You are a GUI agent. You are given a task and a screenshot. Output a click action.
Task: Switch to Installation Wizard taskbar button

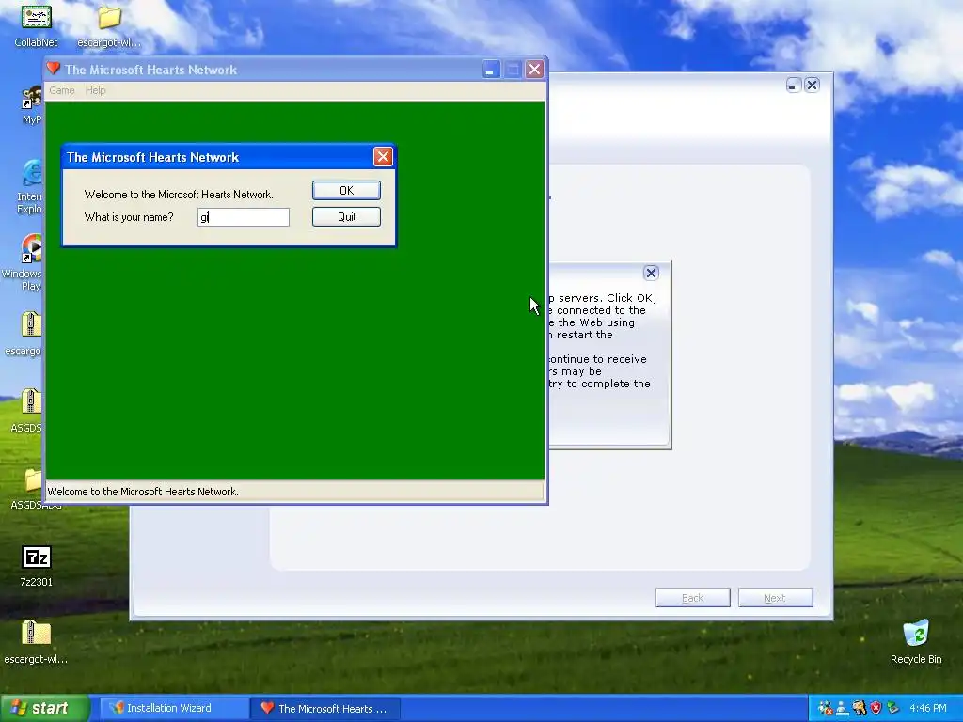click(x=174, y=708)
